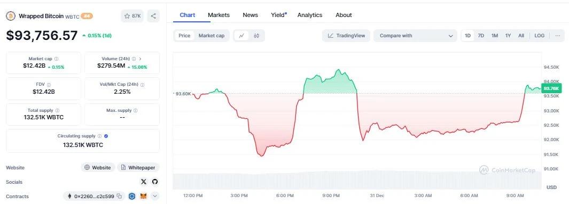Expand the contracts list chevron
Viewport: 569px width, 204px height.
(x=155, y=197)
